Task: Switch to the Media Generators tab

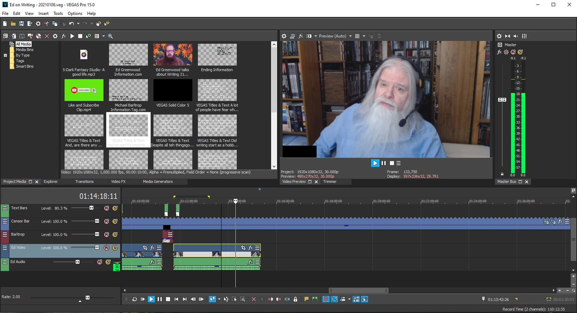Action: click(x=158, y=182)
